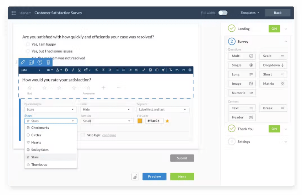
Task: Choose Checkmarks from the shape list
Action: point(51,128)
